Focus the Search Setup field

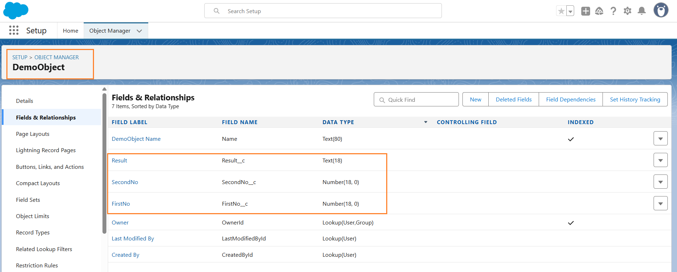323,11
